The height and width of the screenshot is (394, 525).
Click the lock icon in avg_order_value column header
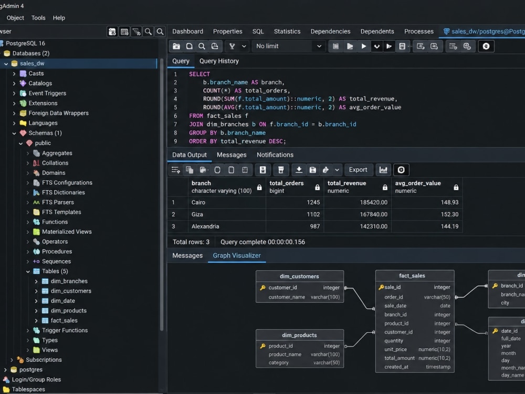(x=456, y=188)
